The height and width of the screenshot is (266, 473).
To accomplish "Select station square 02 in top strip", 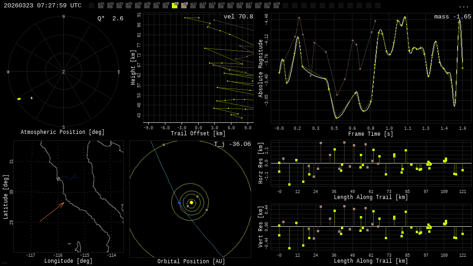I will (x=110, y=6).
